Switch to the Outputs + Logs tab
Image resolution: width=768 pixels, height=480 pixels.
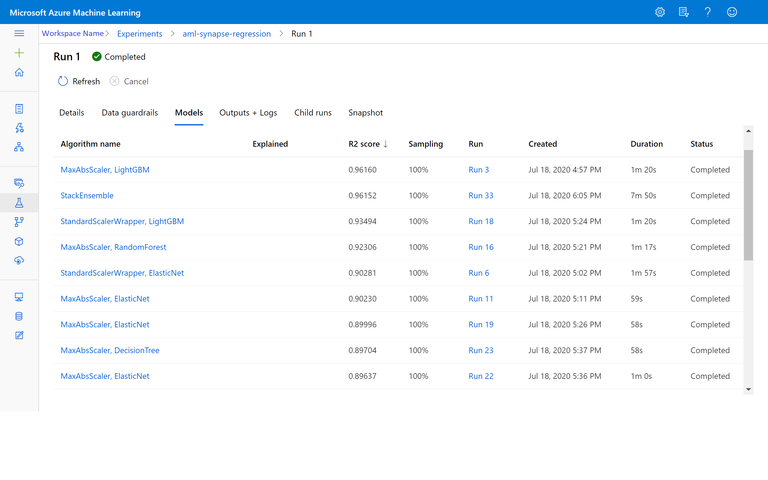[x=249, y=113]
